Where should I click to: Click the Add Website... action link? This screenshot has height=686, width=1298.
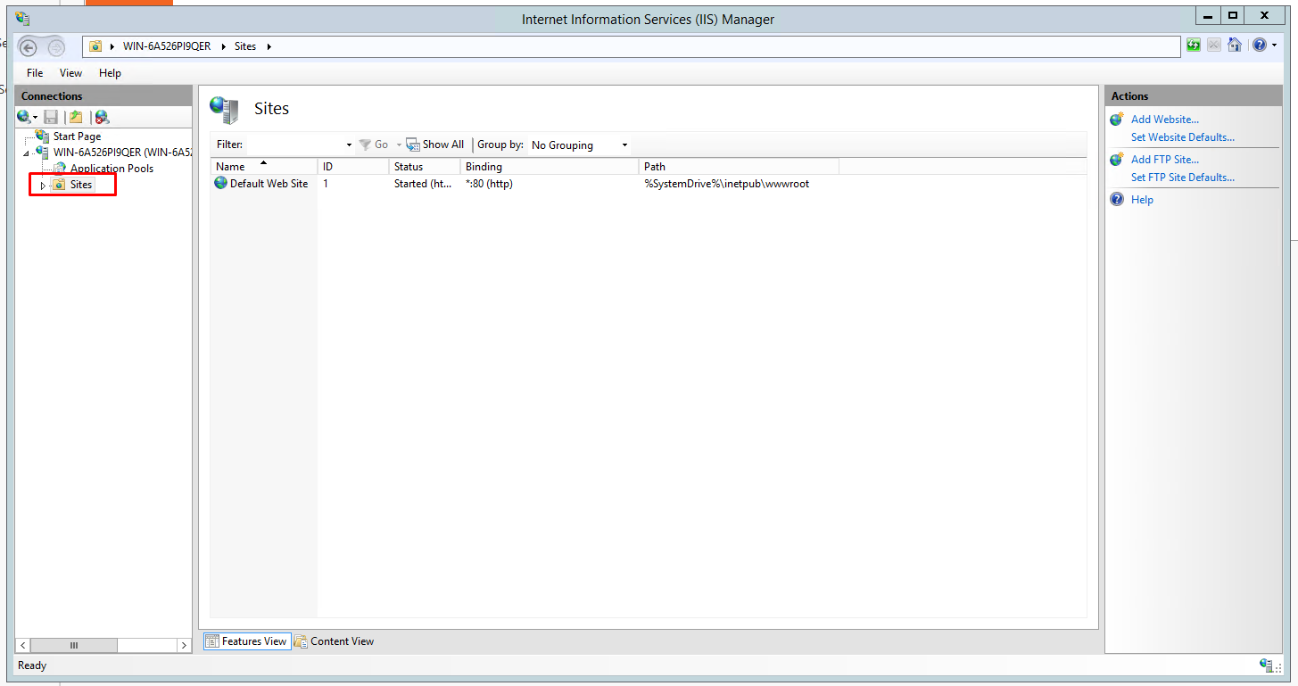click(x=1165, y=120)
